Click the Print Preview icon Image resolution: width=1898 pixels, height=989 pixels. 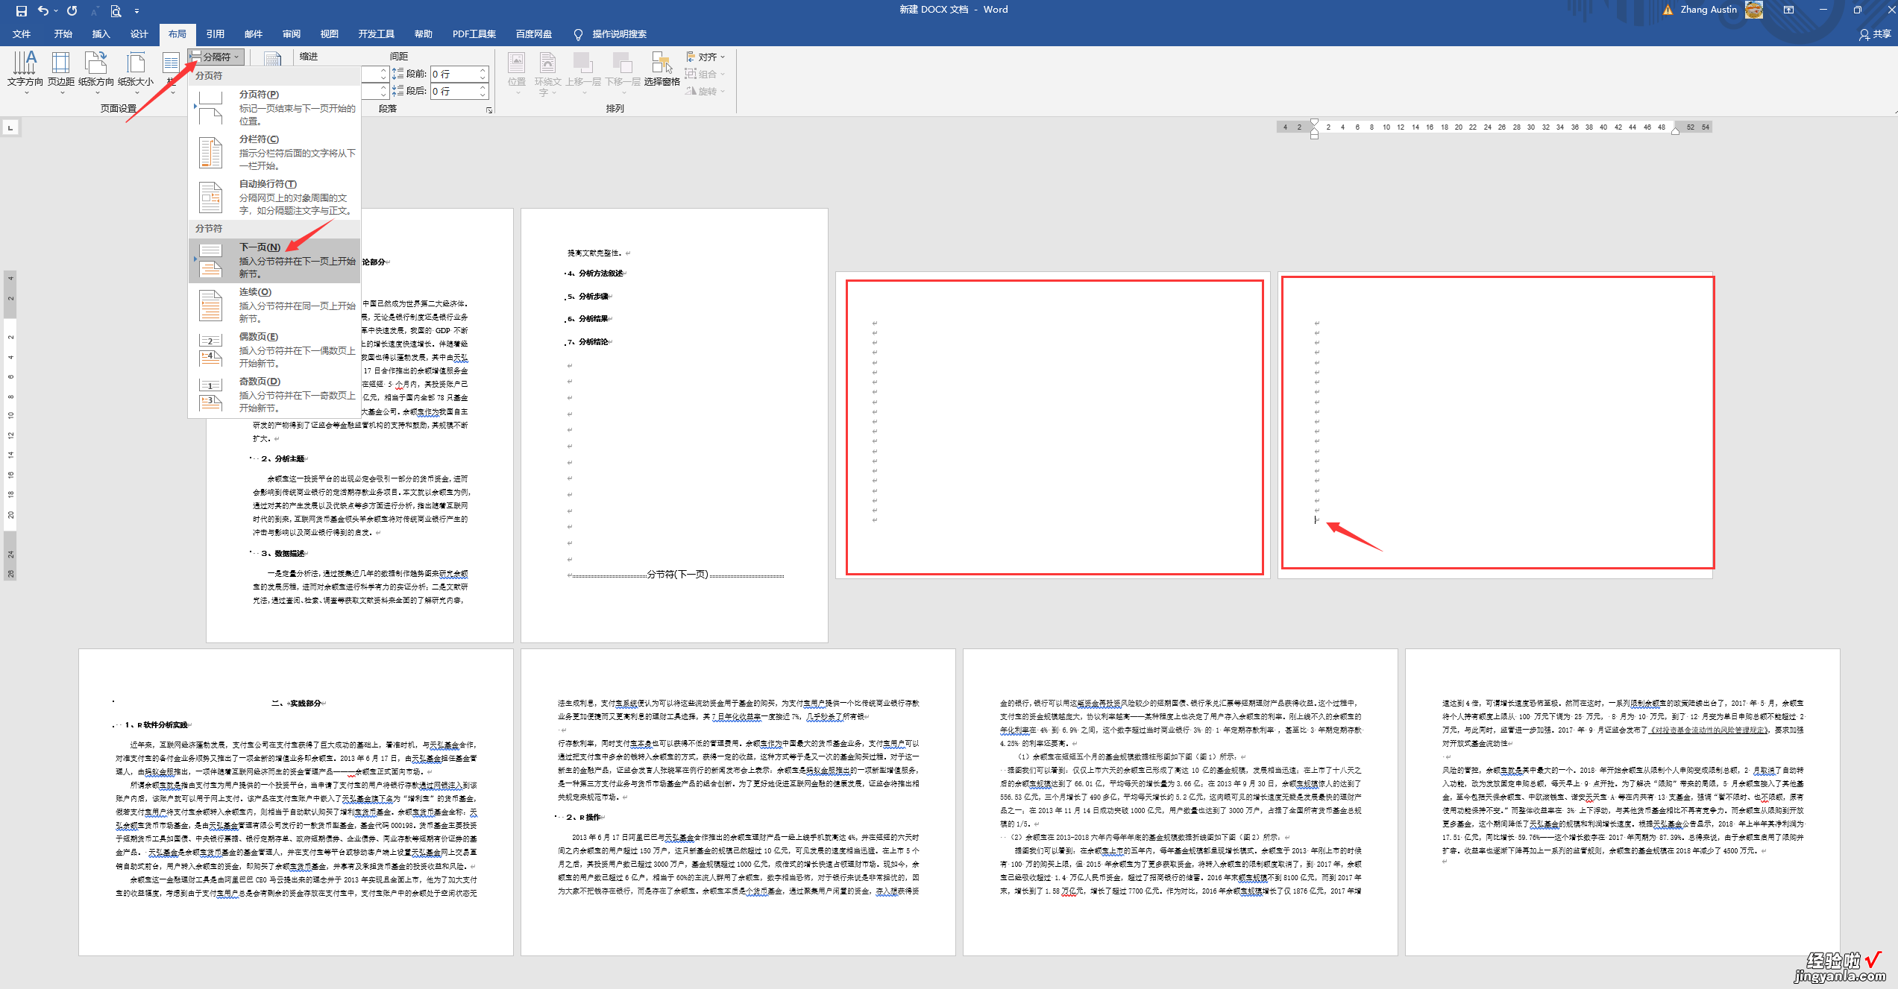[x=116, y=10]
